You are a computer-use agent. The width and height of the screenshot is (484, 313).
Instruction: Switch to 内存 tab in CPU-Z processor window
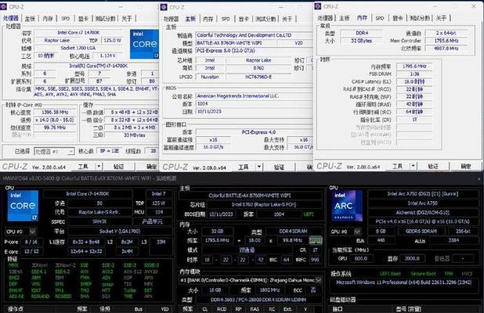pyautogui.click(x=48, y=19)
